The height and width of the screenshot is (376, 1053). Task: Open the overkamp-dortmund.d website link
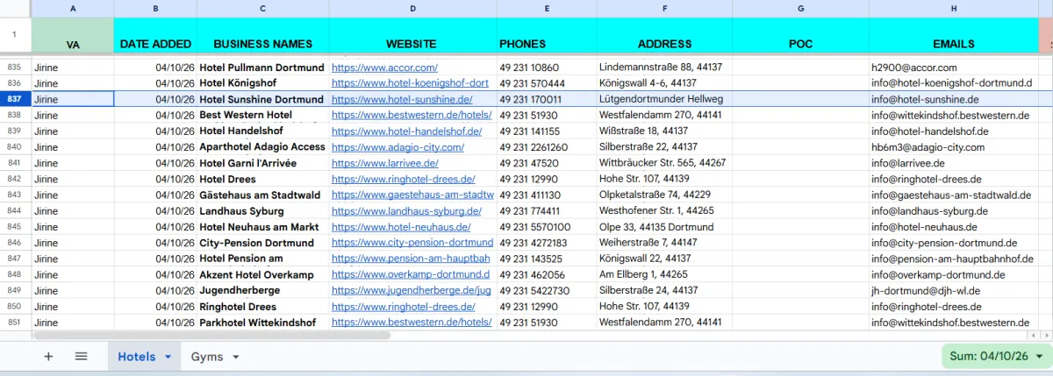coord(411,274)
